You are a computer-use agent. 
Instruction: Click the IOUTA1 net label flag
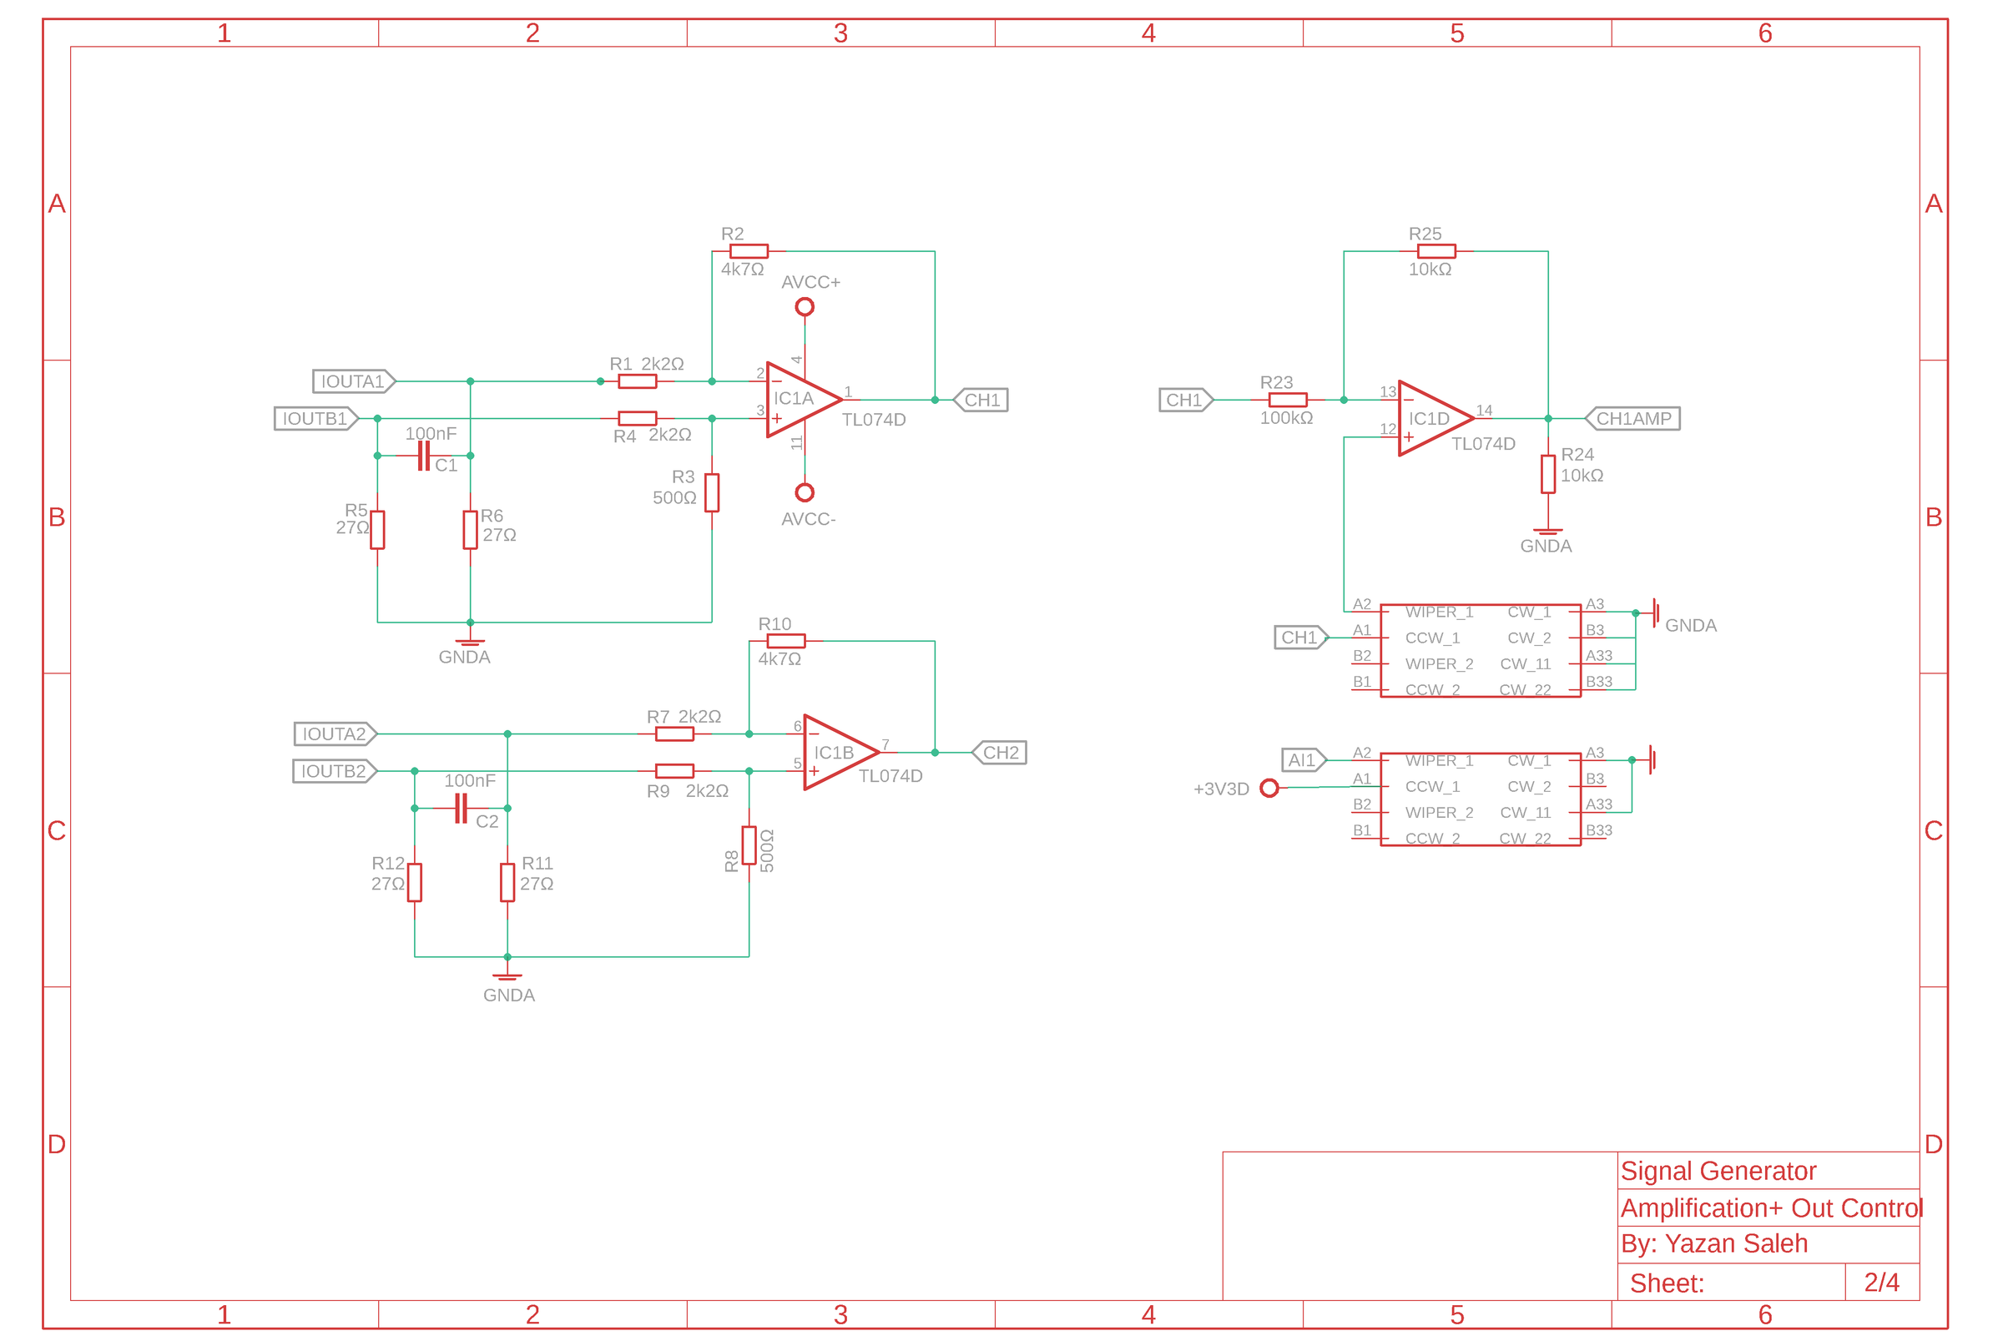point(354,381)
